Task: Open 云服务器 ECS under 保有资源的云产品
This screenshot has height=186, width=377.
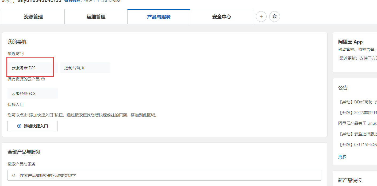Action: (33, 93)
